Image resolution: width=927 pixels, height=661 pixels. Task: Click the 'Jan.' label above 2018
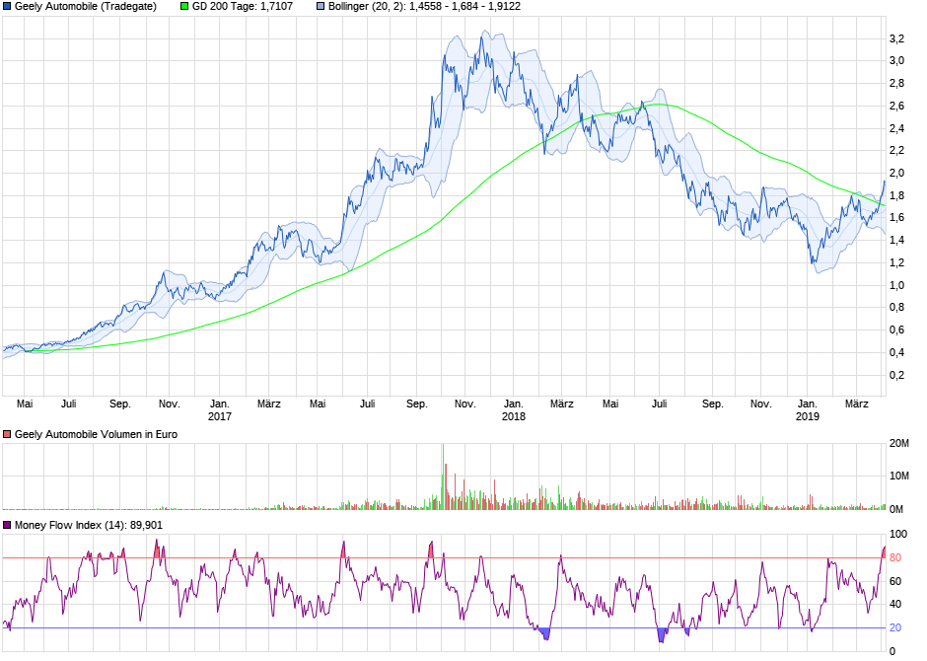pyautogui.click(x=513, y=404)
